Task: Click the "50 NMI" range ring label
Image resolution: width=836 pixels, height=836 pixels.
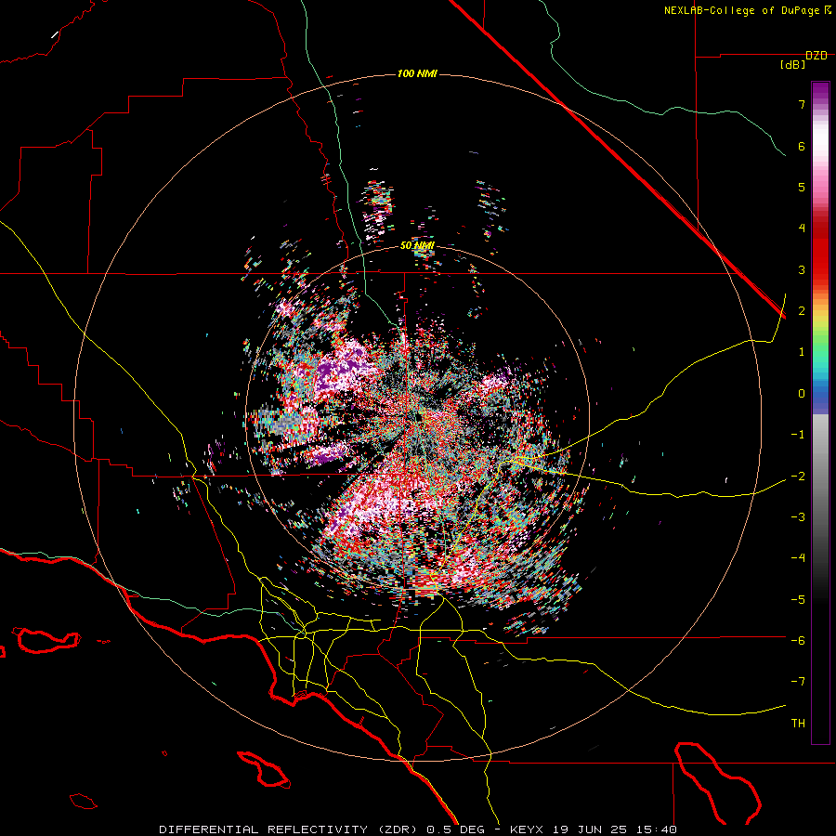Action: click(x=417, y=245)
